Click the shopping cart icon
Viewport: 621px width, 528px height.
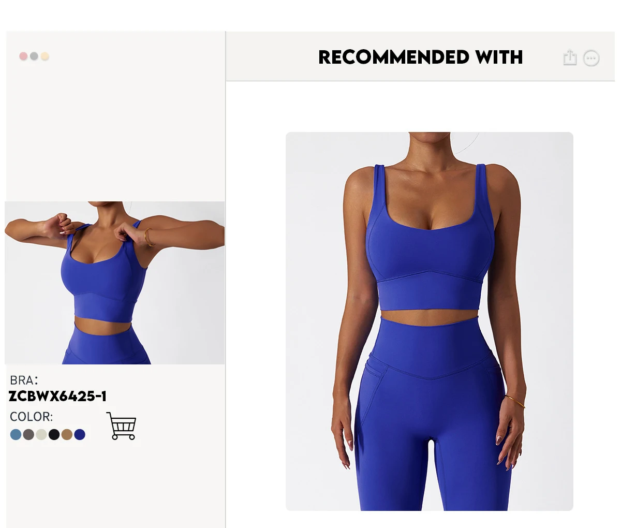121,426
